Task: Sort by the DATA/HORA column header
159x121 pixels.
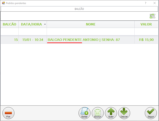Action: click(33, 24)
